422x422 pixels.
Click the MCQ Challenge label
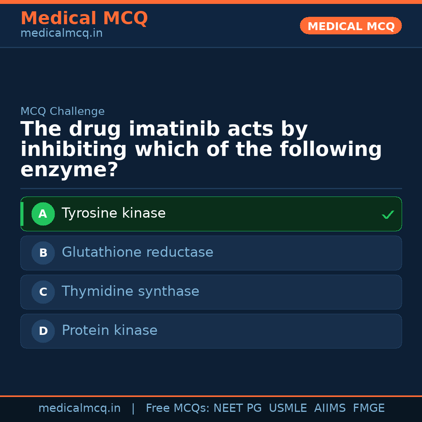(63, 111)
